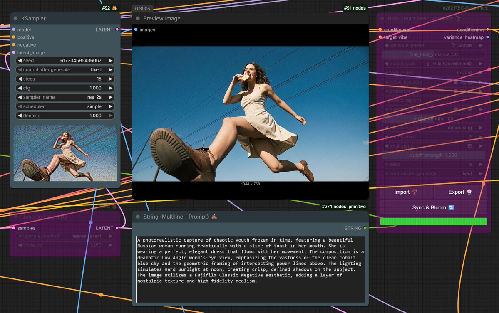Decrease seed with the left arrow
The width and height of the screenshot is (499, 313).
click(20, 60)
